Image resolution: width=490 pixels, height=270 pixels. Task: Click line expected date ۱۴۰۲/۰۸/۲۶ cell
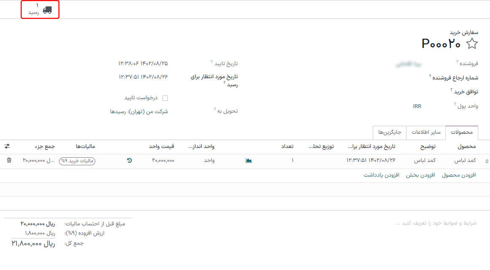coord(371,160)
